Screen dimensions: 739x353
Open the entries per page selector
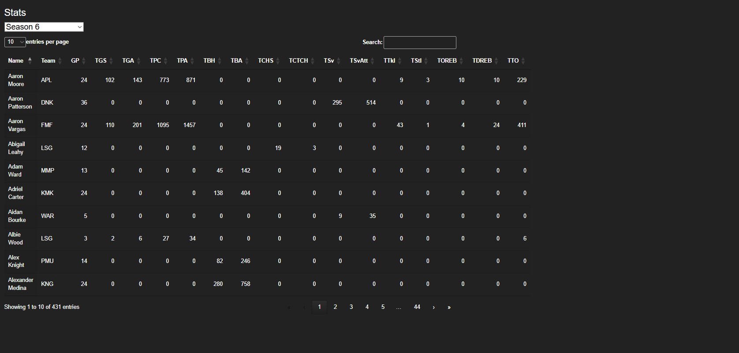(15, 42)
